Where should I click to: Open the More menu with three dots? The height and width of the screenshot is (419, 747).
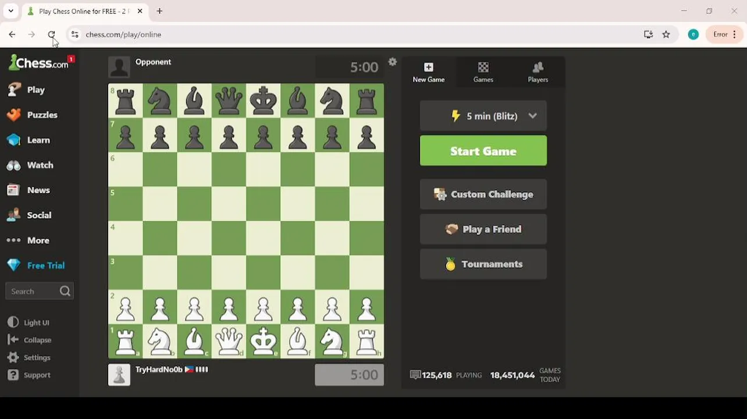27,240
